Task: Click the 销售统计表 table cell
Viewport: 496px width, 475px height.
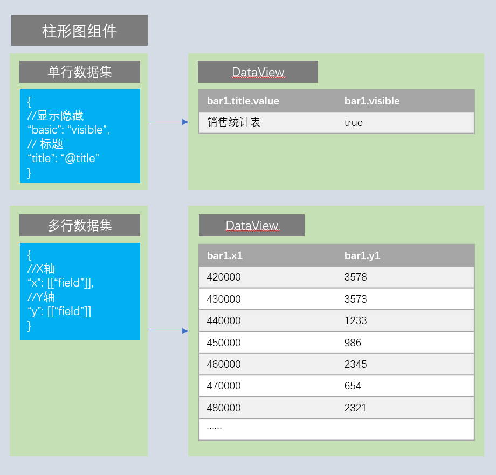Action: (x=233, y=123)
